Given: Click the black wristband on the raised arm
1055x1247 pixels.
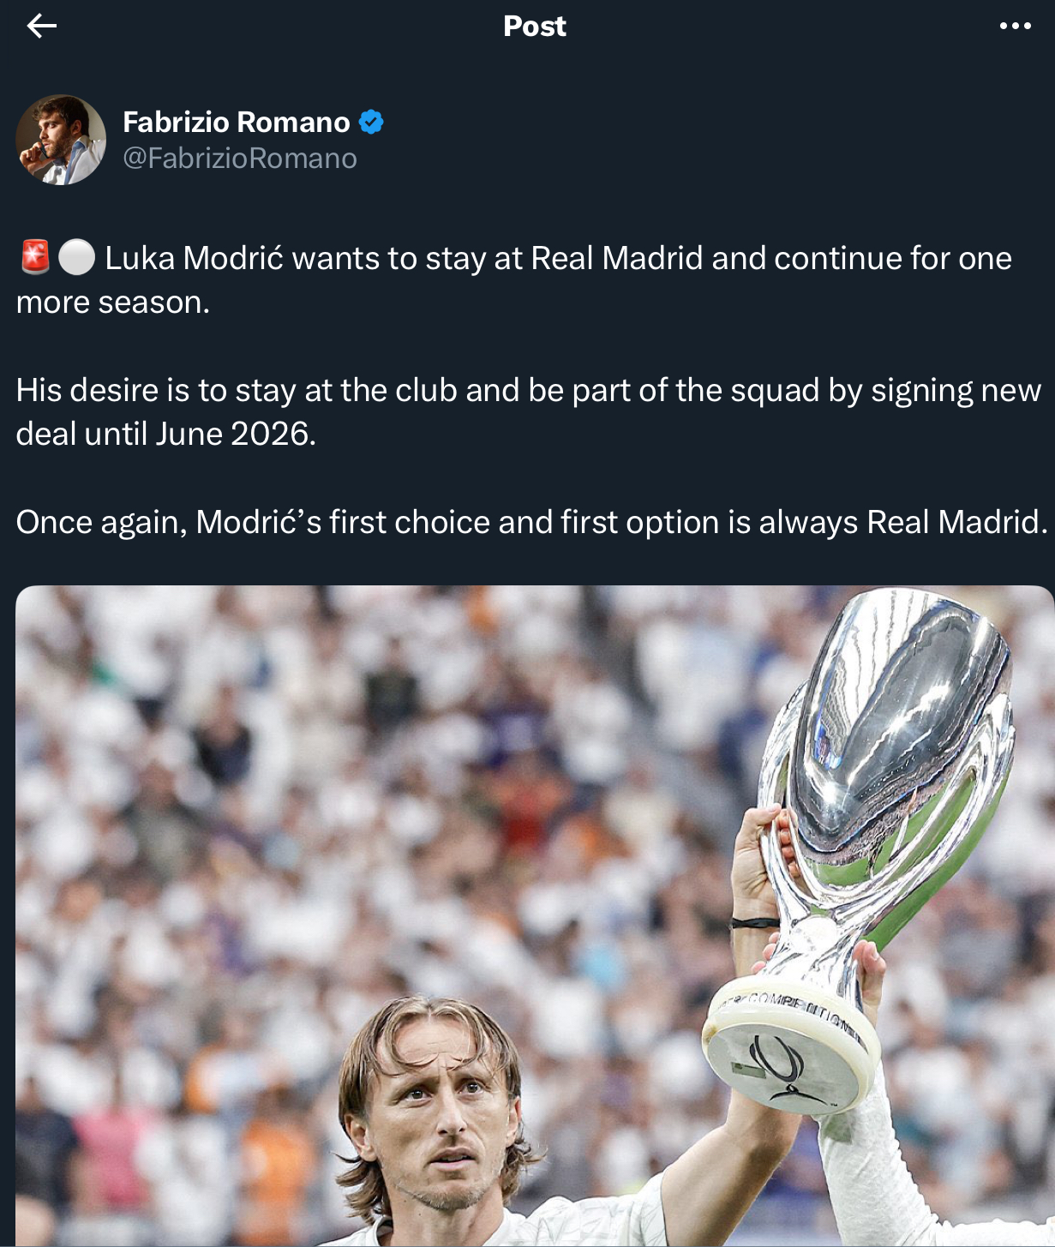Looking at the screenshot, I should click(754, 923).
